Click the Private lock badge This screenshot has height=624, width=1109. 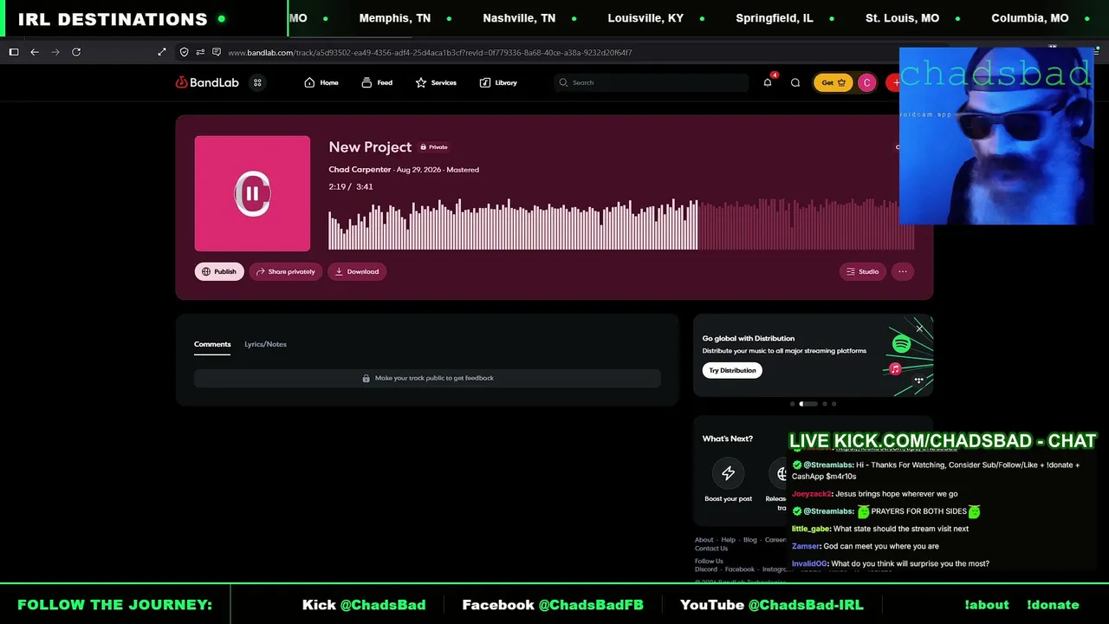coord(434,147)
